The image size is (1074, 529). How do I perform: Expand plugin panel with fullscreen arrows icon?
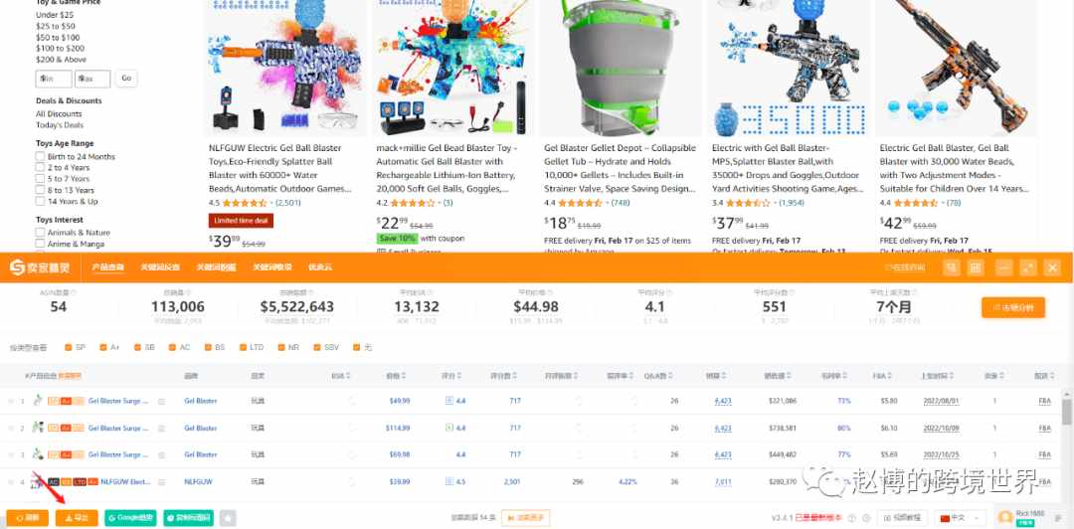coord(1028,267)
